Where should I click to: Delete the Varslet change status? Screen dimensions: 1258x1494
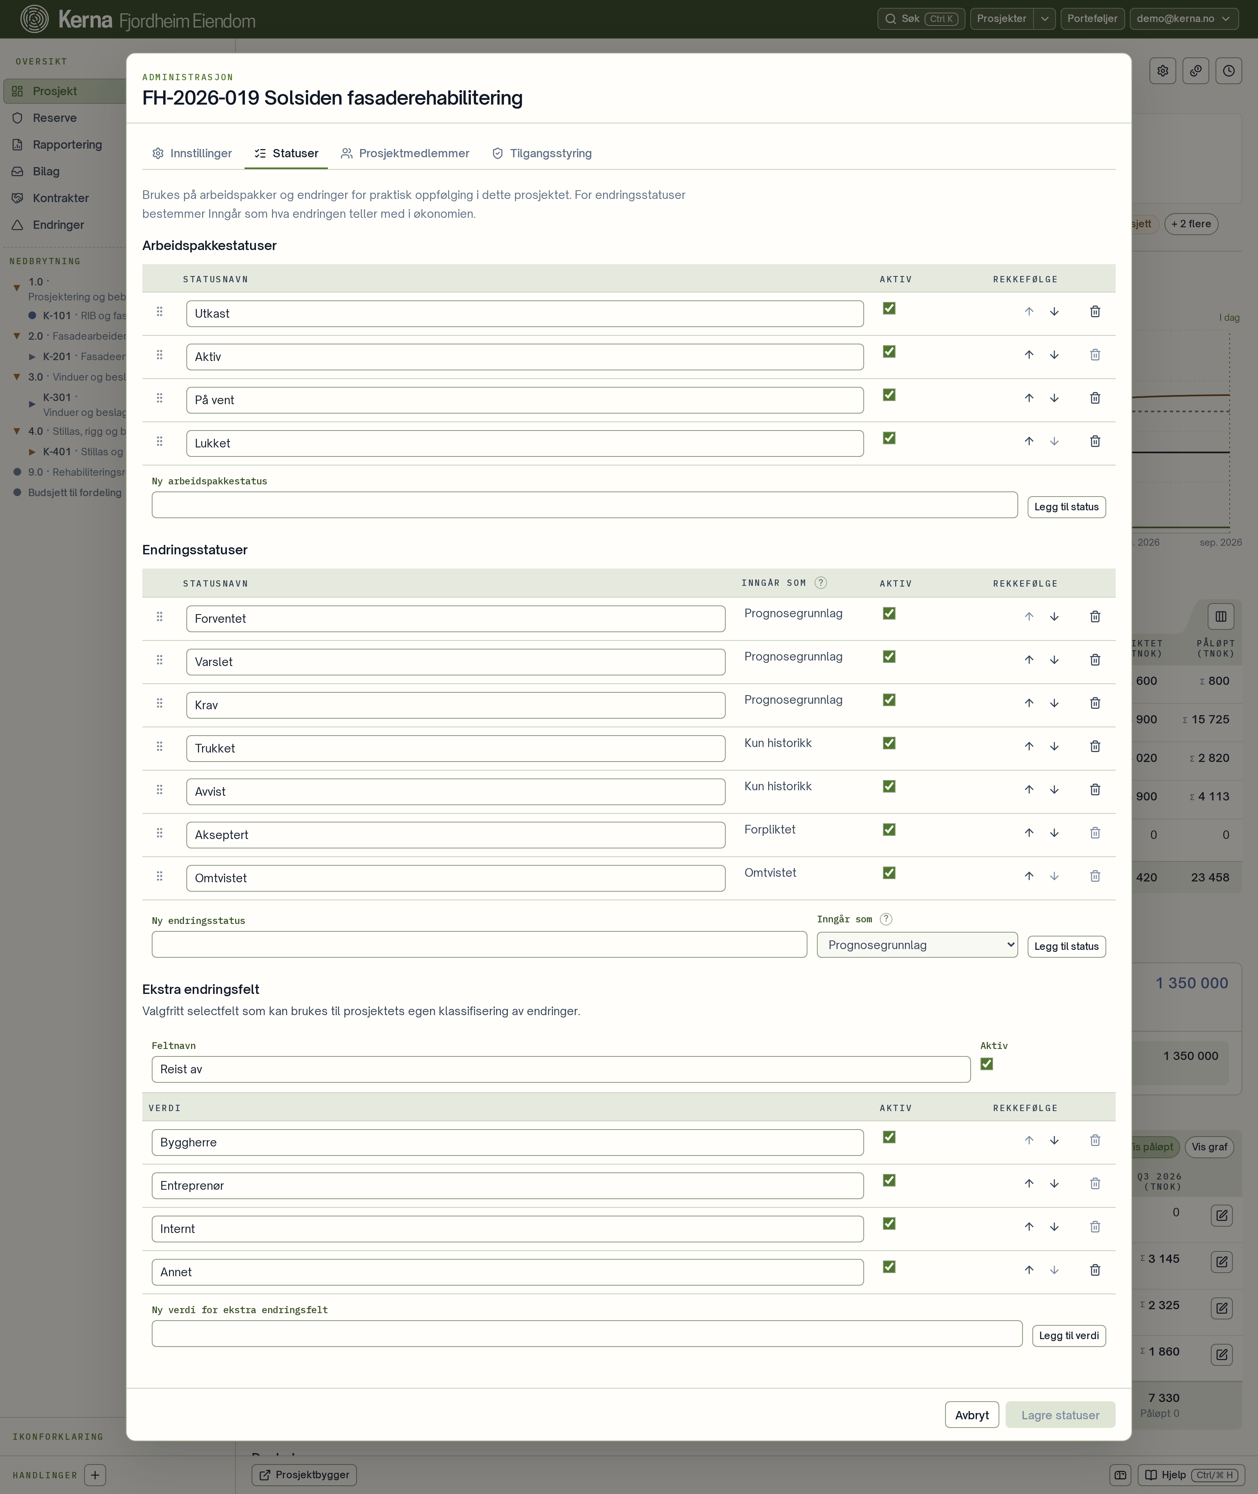point(1095,660)
